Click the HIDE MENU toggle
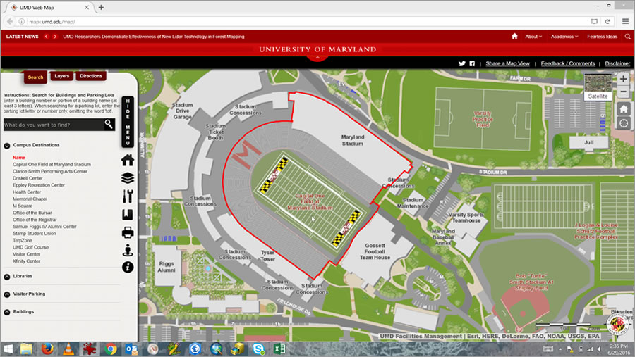This screenshot has height=357, width=635. point(128,122)
